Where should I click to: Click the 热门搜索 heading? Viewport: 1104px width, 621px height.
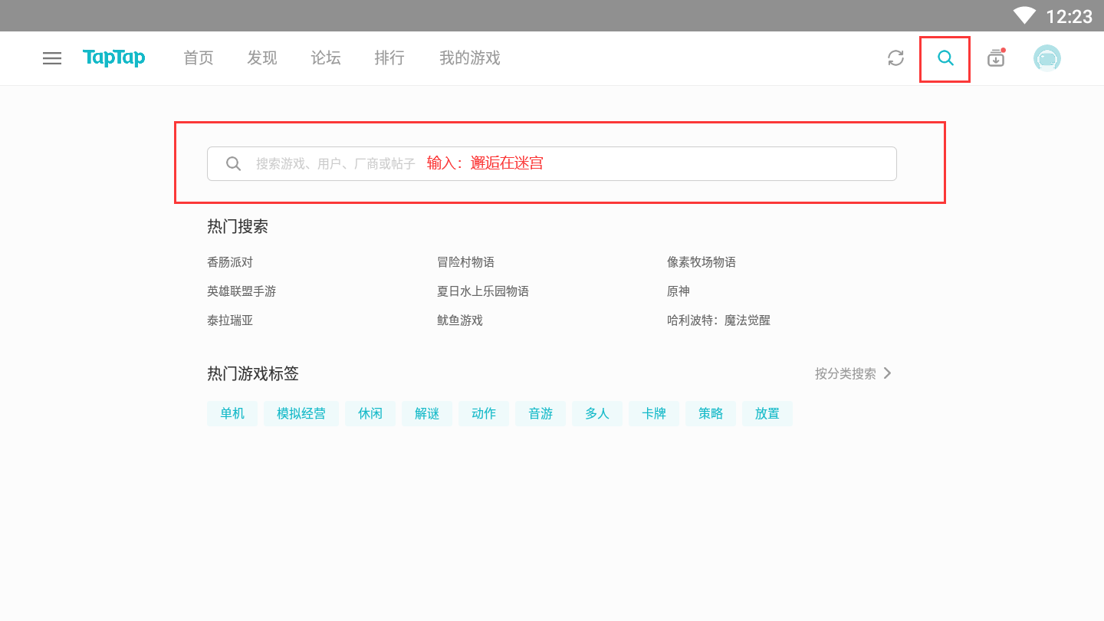(238, 227)
